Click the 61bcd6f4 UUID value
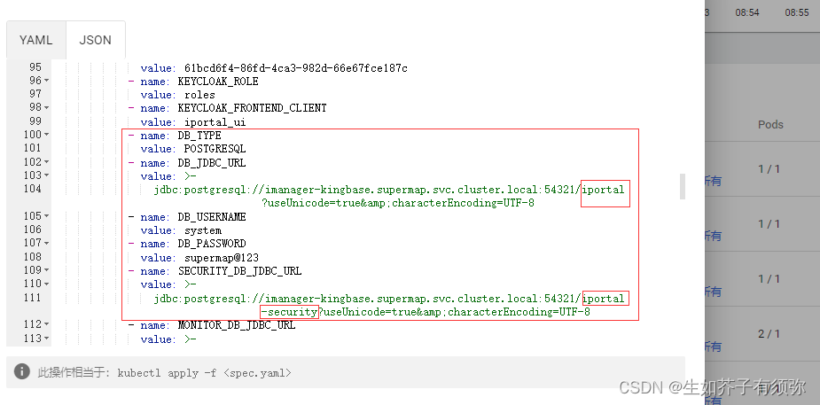This screenshot has width=820, height=405. [x=296, y=68]
